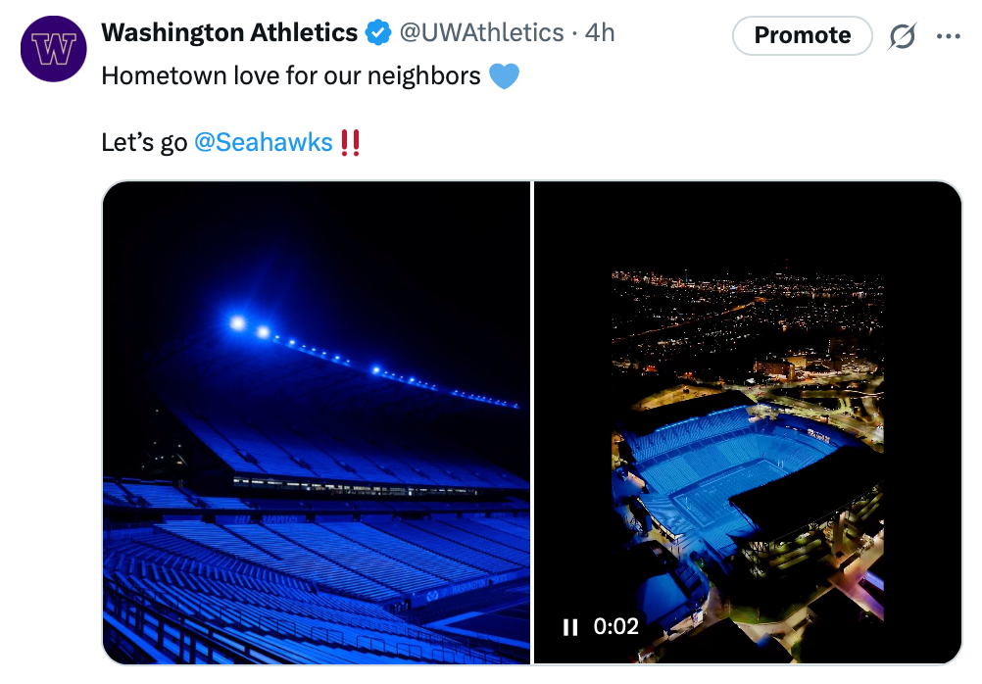
Task: Click the 4h post timestamp
Action: point(600,33)
